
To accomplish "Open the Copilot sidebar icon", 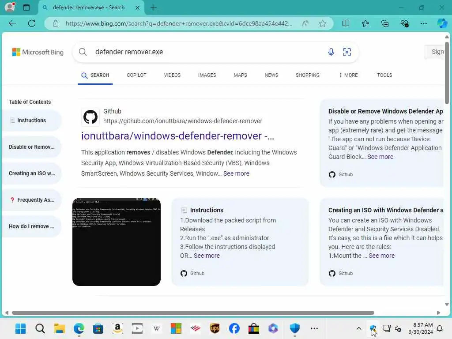I will click(442, 23).
